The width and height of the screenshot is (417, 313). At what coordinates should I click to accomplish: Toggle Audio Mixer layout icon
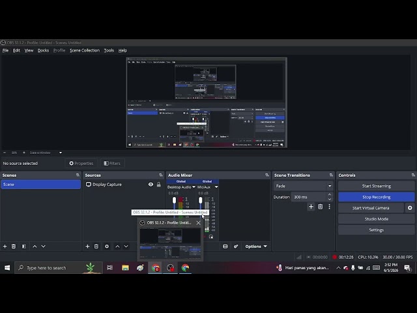coord(225,246)
